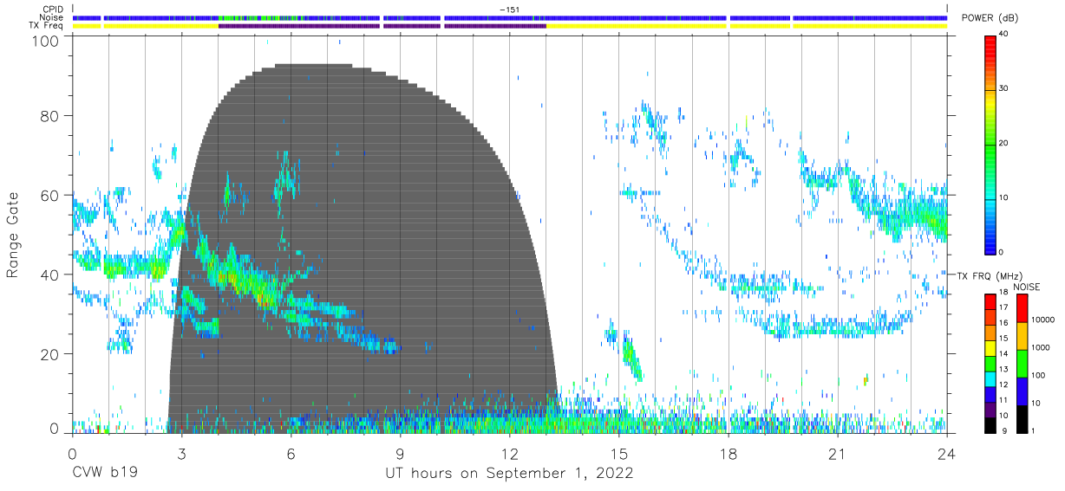Pick the green 100–1000 NOISE legend swatch
The image size is (1065, 491).
(x=1022, y=364)
